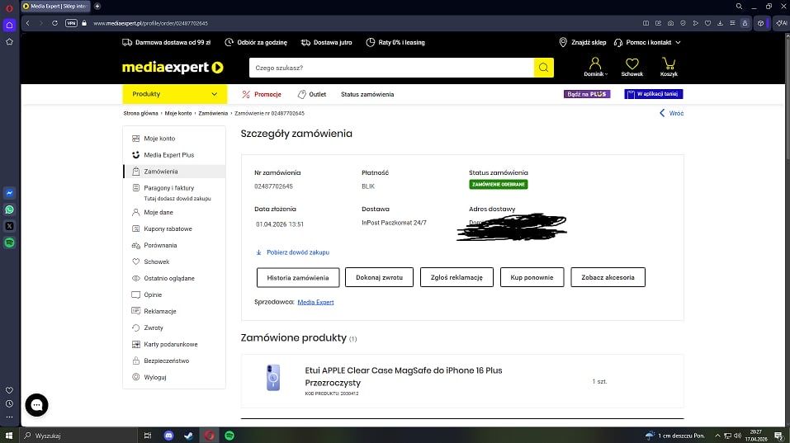This screenshot has height=443, width=790.
Task: Click the W aplikacji taniej banner
Action: point(654,94)
